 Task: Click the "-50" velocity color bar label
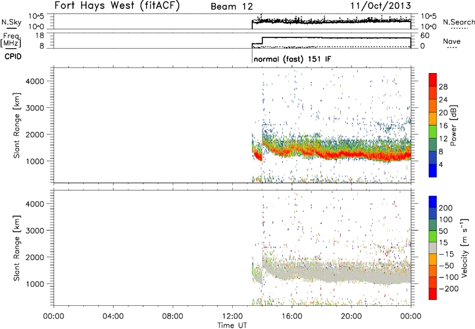coord(446,265)
